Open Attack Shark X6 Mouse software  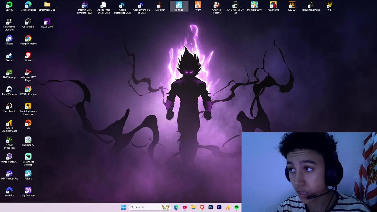tap(9, 126)
